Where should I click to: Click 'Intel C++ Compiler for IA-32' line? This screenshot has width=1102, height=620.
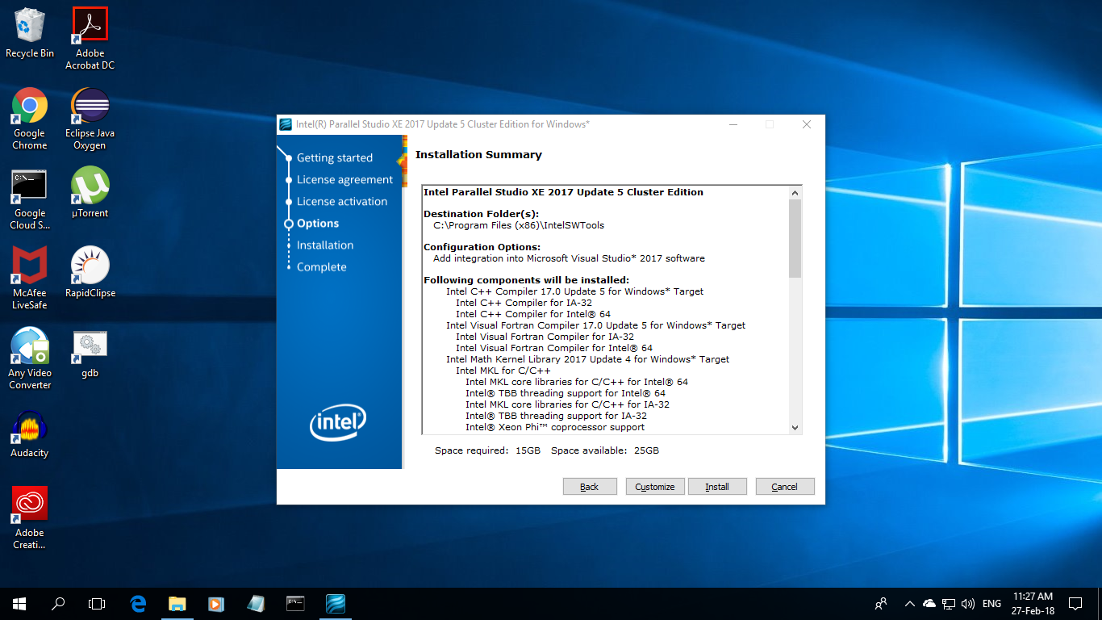(524, 303)
